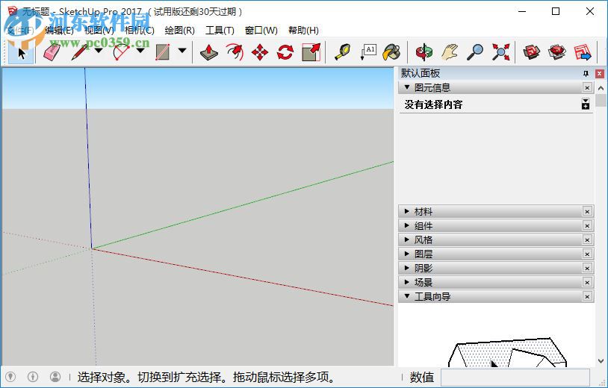Expand the 场景 panel
608x388 pixels.
tap(407, 282)
